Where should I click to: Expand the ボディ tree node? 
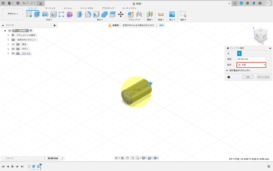[x=8, y=49]
